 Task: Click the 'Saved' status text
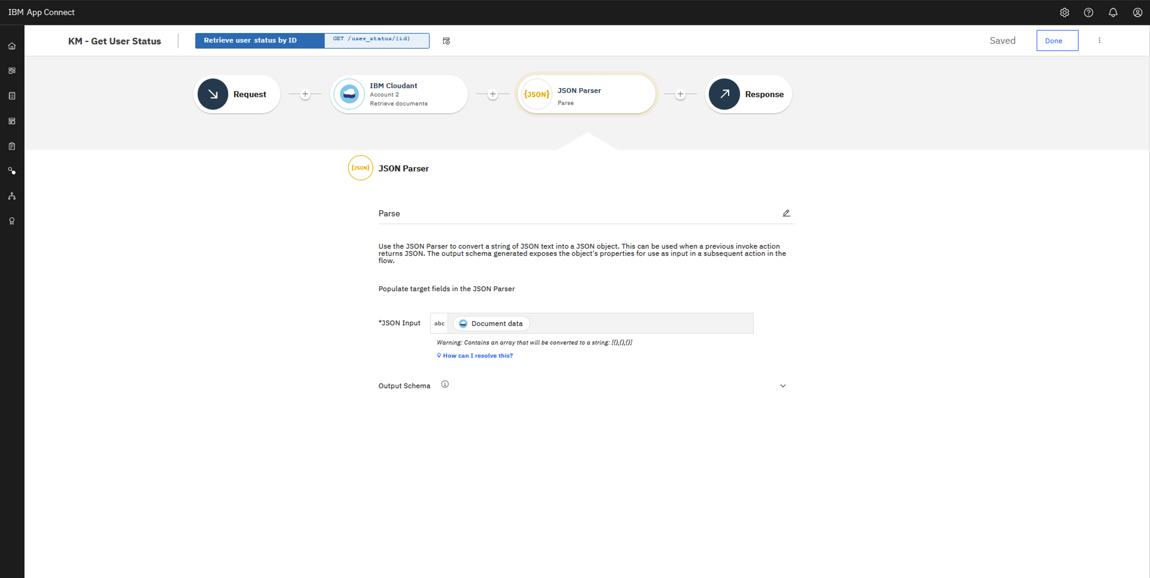[1002, 41]
